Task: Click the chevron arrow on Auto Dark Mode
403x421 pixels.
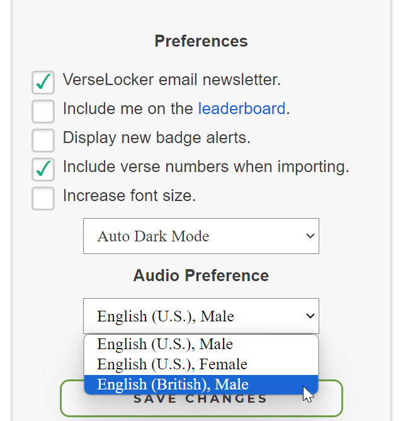Action: [310, 236]
